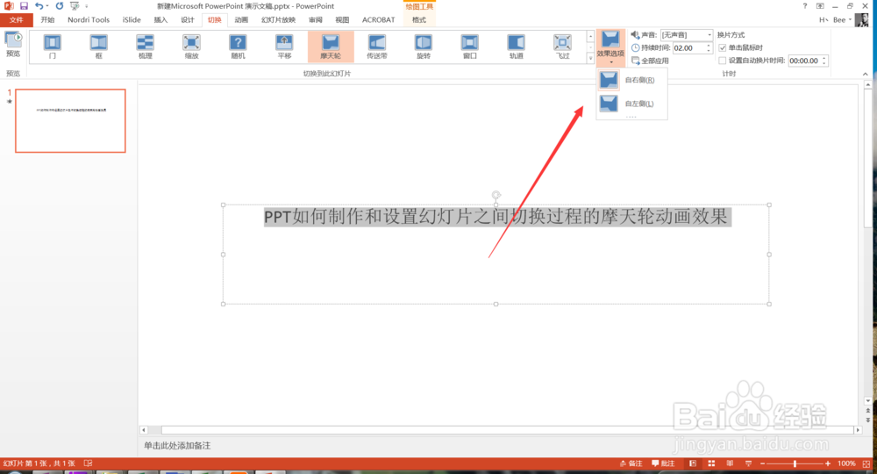The height and width of the screenshot is (474, 877).
Task: Start Slide Show from status bar icon
Action: pyautogui.click(x=748, y=463)
